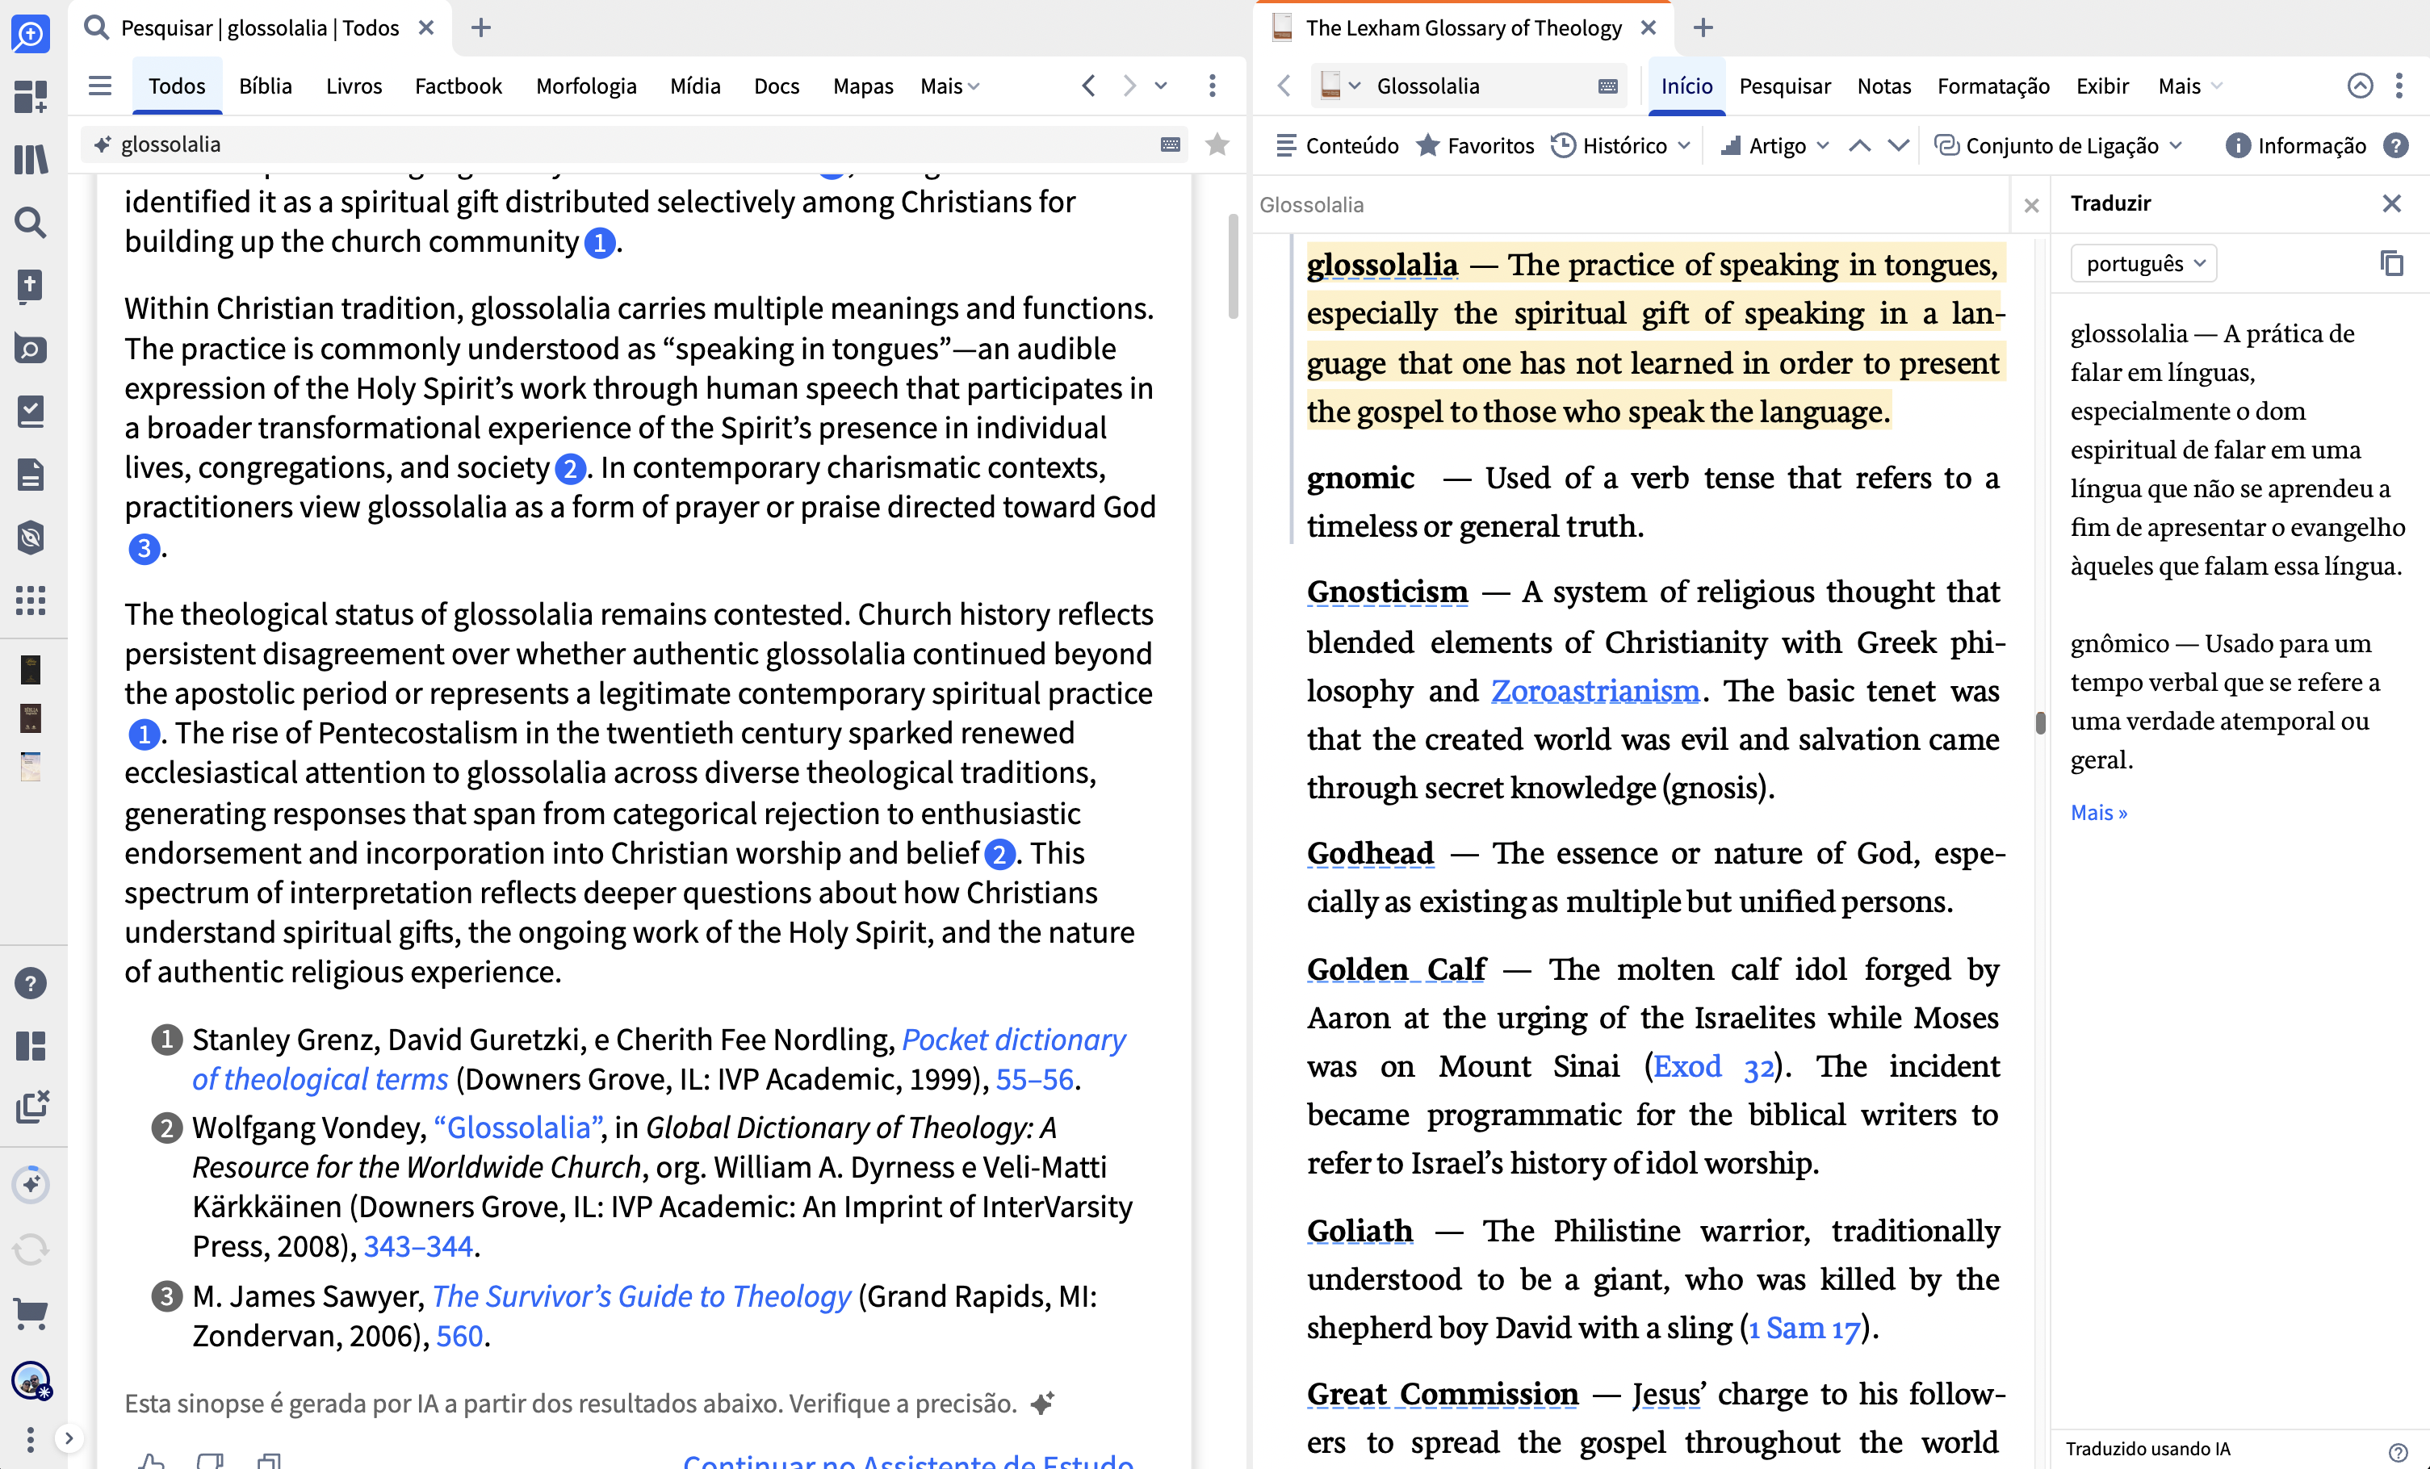Image resolution: width=2430 pixels, height=1469 pixels.
Task: Open the sidebar help question mark icon
Action: (x=31, y=983)
